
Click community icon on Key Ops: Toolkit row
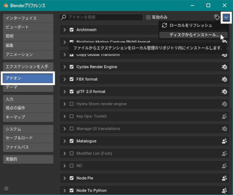point(224,116)
